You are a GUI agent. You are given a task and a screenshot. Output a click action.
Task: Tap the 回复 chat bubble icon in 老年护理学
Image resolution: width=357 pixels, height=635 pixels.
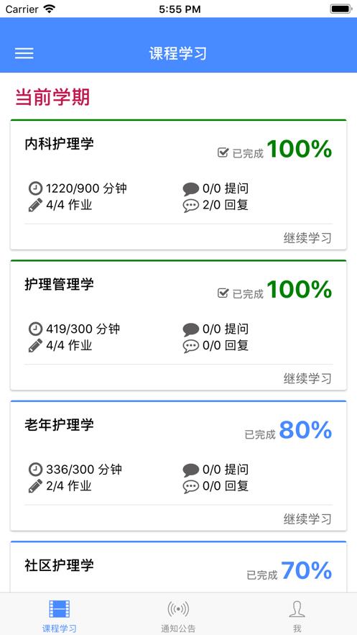191,486
